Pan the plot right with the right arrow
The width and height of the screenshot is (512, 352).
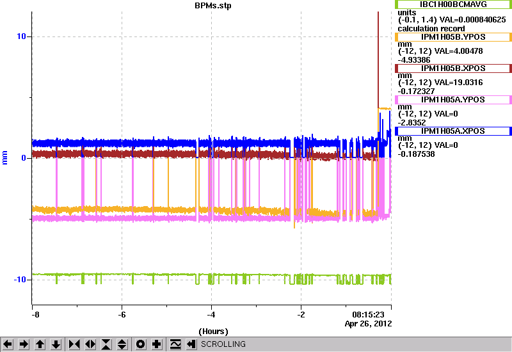pos(24,344)
